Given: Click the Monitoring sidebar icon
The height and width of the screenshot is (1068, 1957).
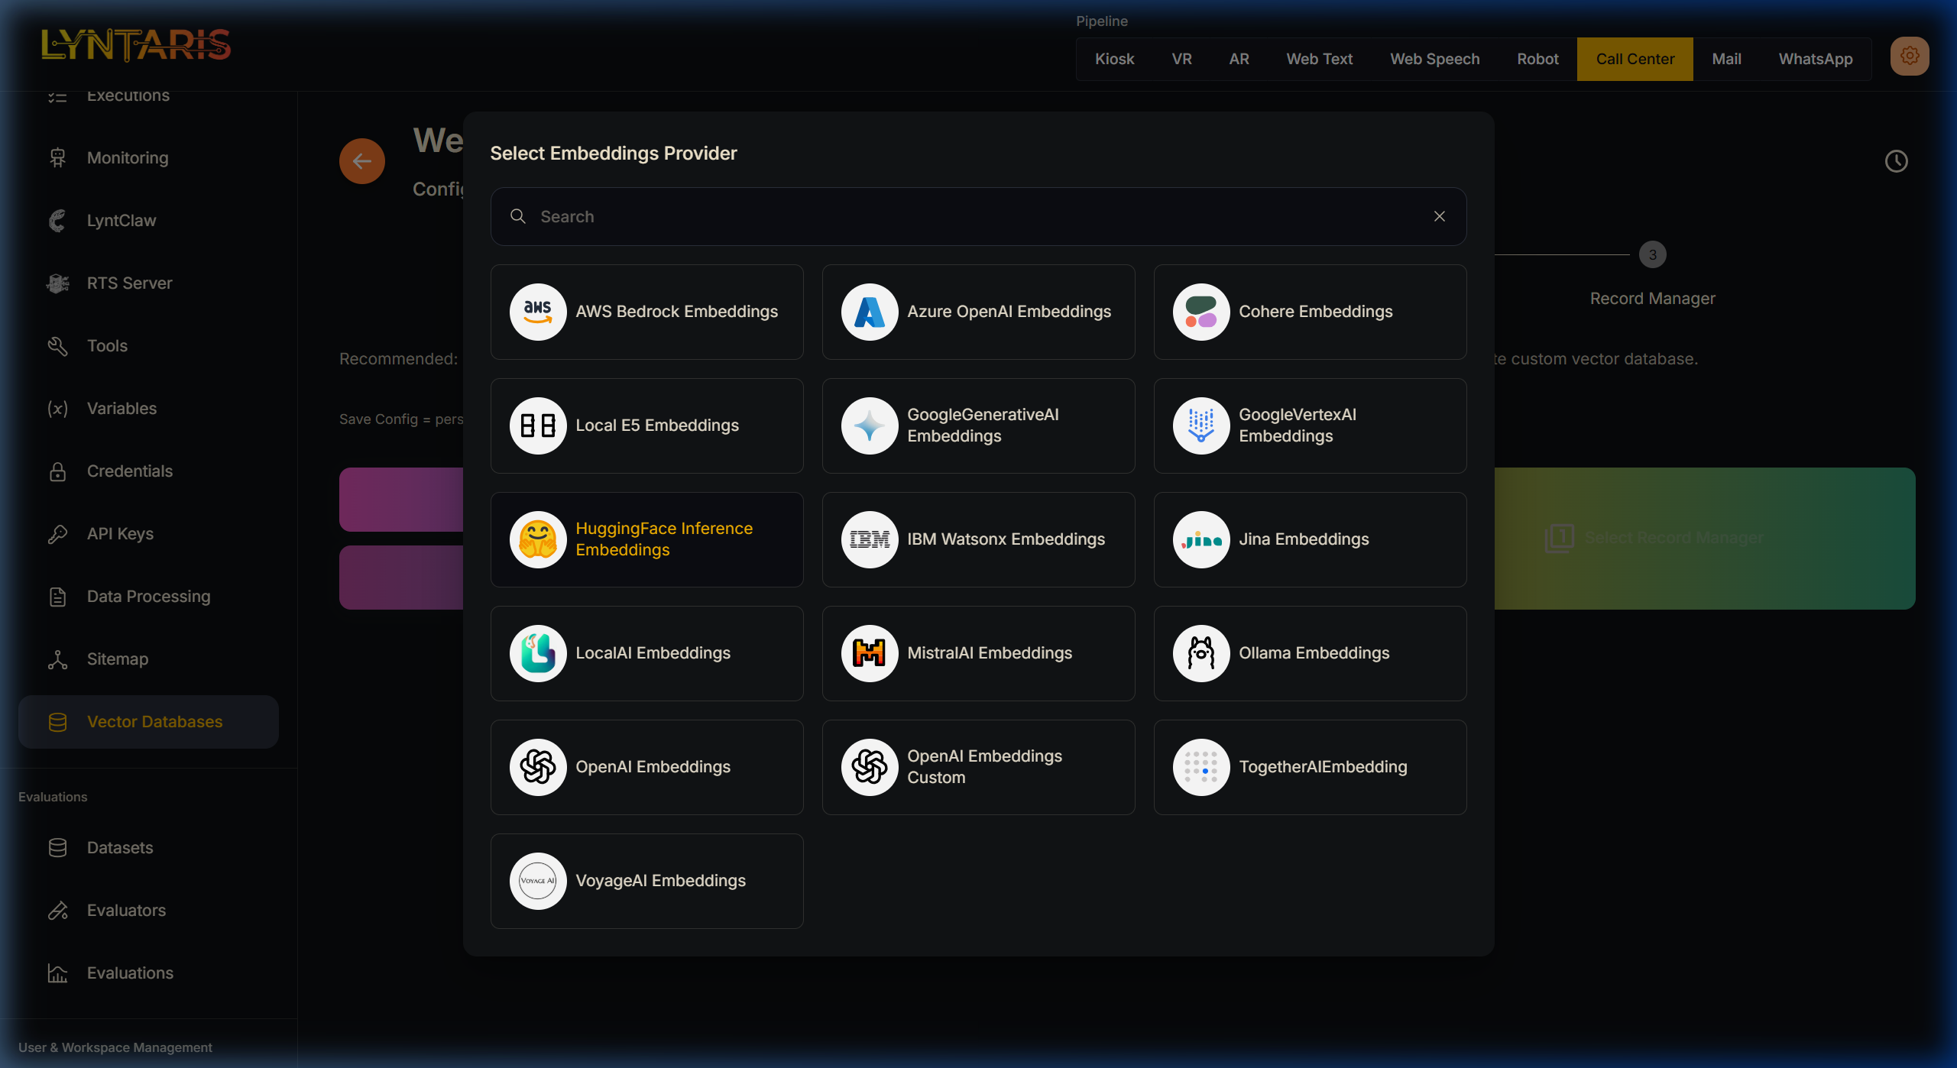Looking at the screenshot, I should tap(58, 158).
